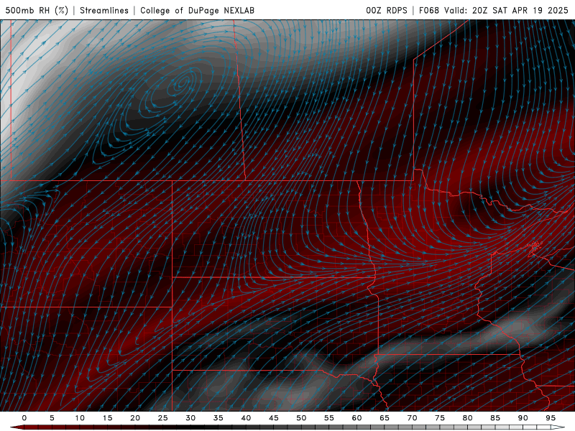Click the '85' value on color scale
The height and width of the screenshot is (431, 575).
(x=495, y=418)
